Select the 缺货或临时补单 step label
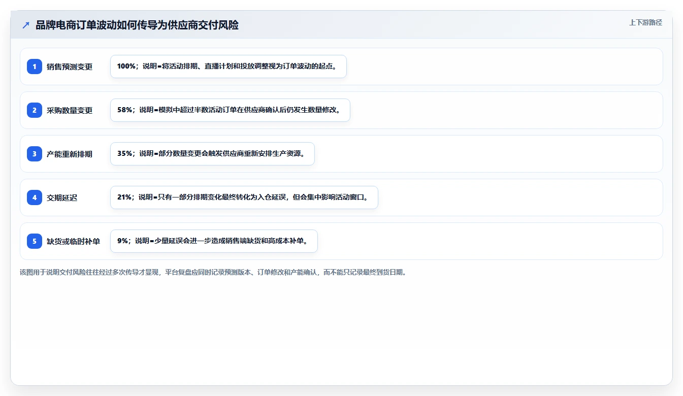 coord(73,241)
